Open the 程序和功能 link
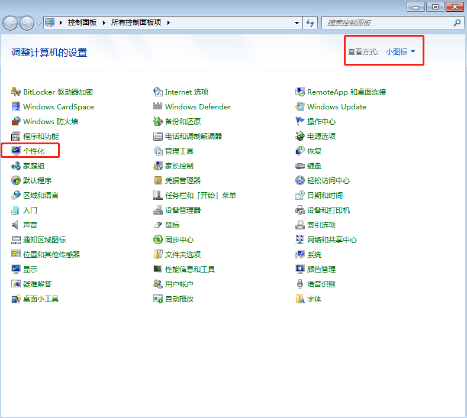Viewport: 467px width, 418px height. coord(40,137)
